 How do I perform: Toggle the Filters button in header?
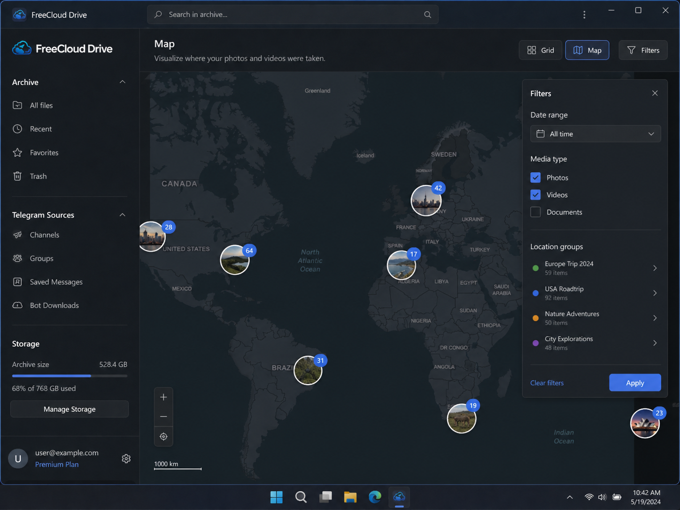coord(643,50)
